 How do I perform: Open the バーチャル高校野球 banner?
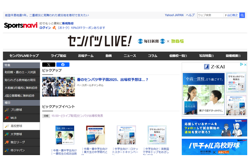[214, 147]
